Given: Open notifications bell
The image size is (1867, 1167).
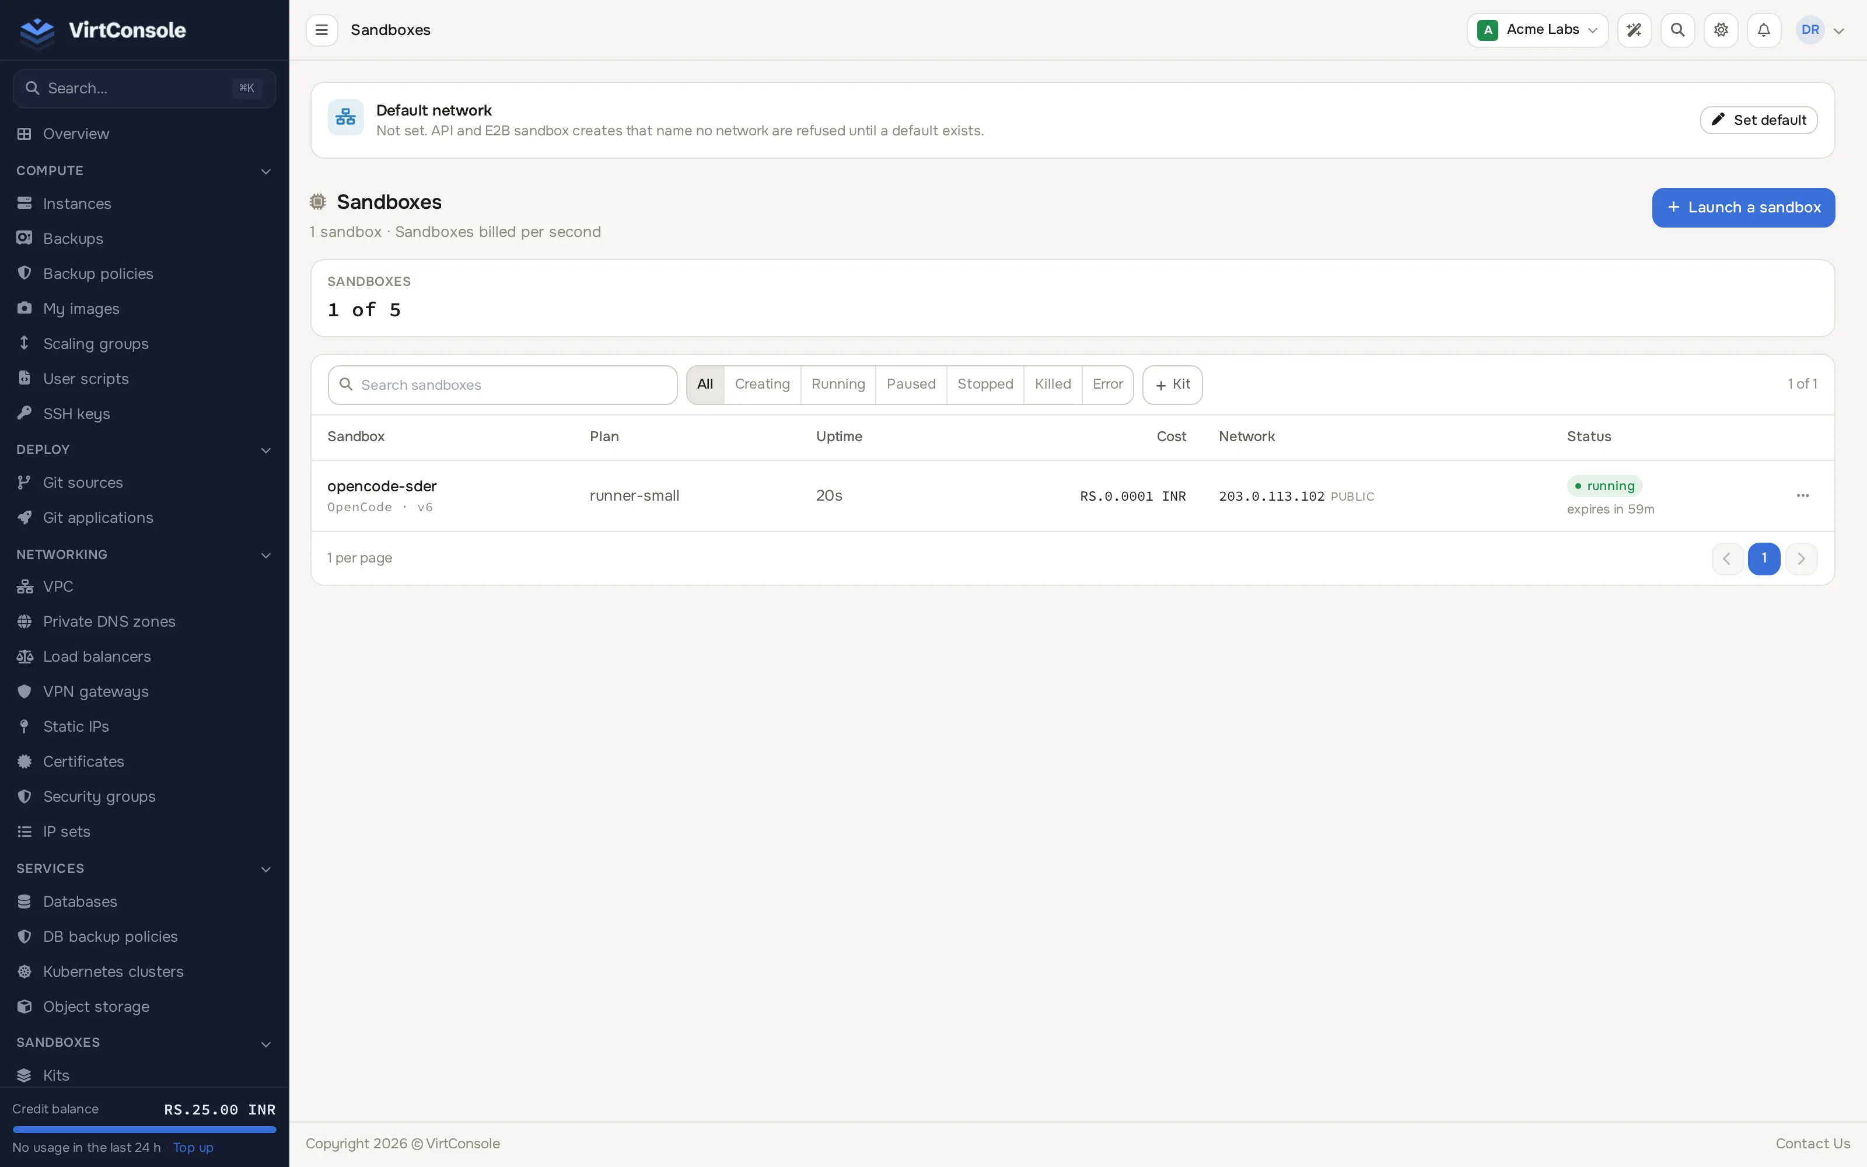Looking at the screenshot, I should (x=1764, y=30).
